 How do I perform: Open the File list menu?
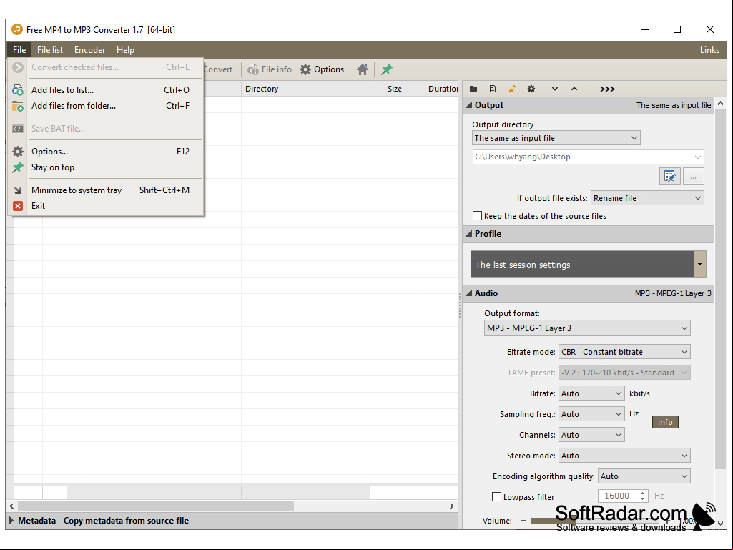(x=50, y=50)
